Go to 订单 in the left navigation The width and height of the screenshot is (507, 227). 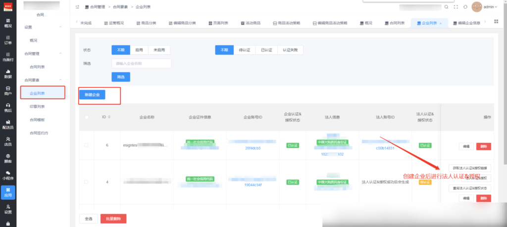tap(8, 40)
